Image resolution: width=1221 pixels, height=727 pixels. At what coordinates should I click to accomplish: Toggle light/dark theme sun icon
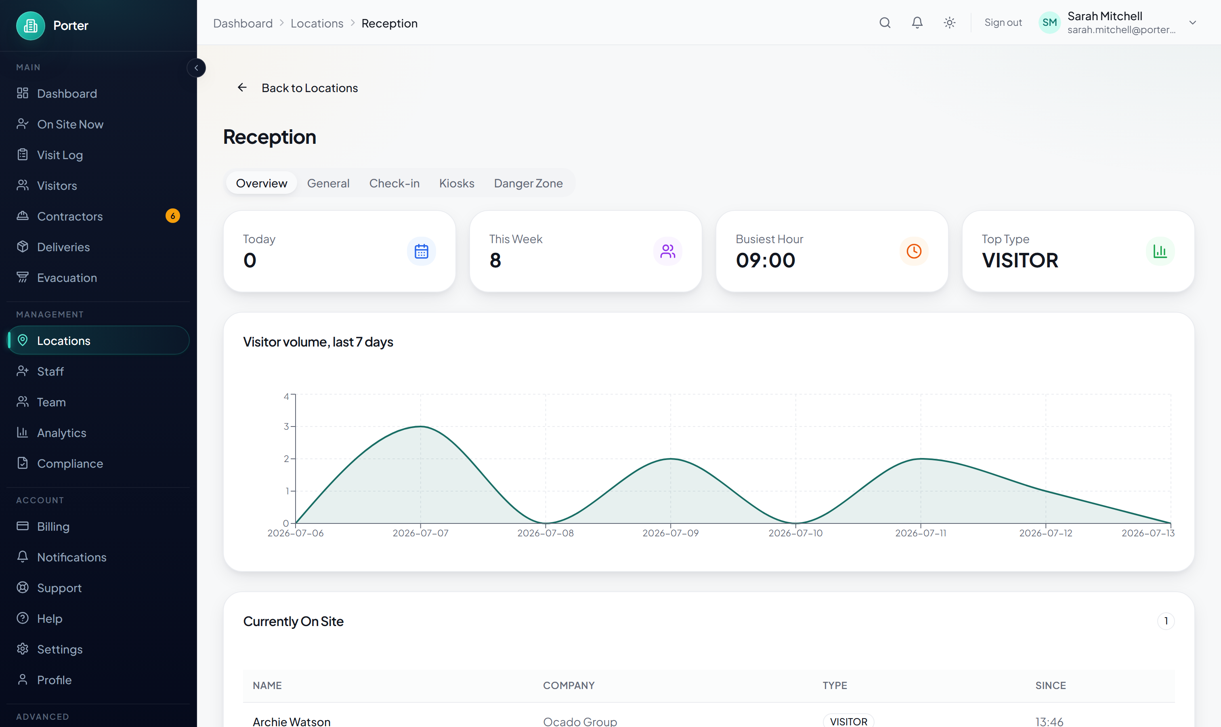[x=949, y=23]
